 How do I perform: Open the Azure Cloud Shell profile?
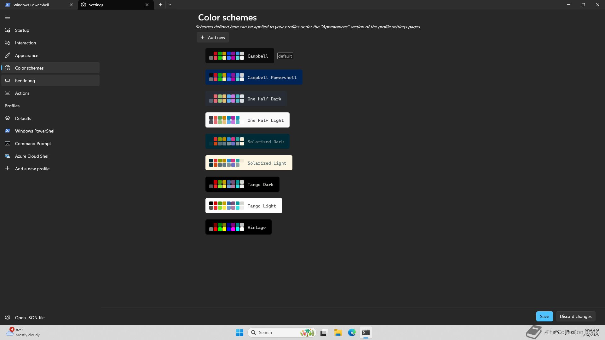pos(32,156)
